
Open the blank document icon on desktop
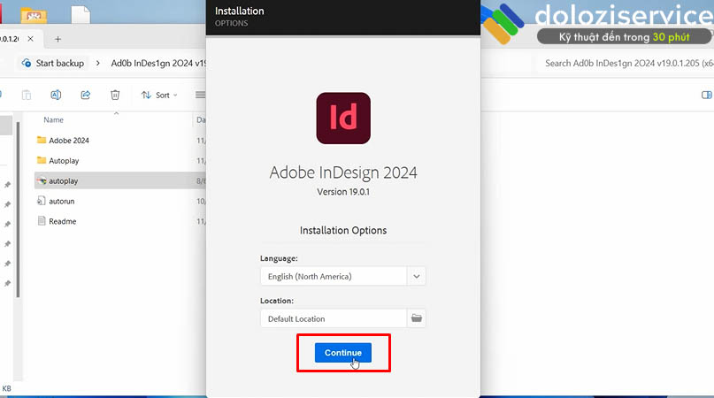80,15
